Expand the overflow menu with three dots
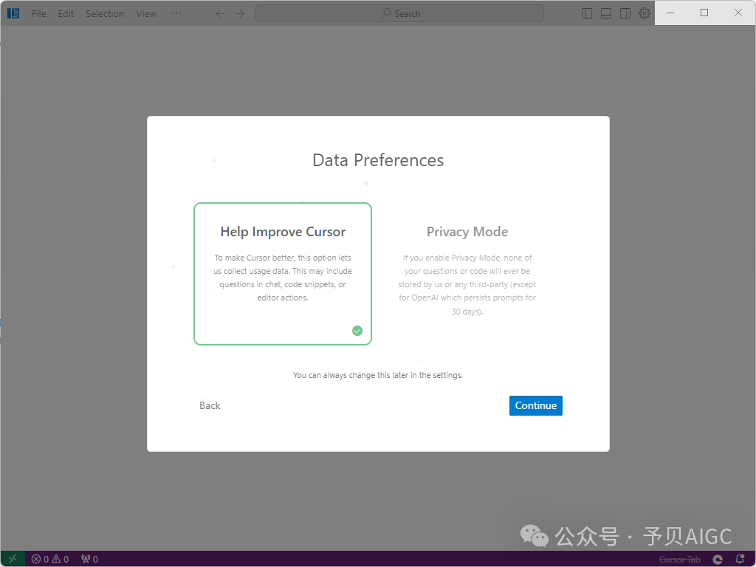 (176, 13)
